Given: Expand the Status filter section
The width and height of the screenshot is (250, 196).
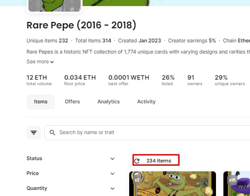Looking at the screenshot, I should click(70, 158).
